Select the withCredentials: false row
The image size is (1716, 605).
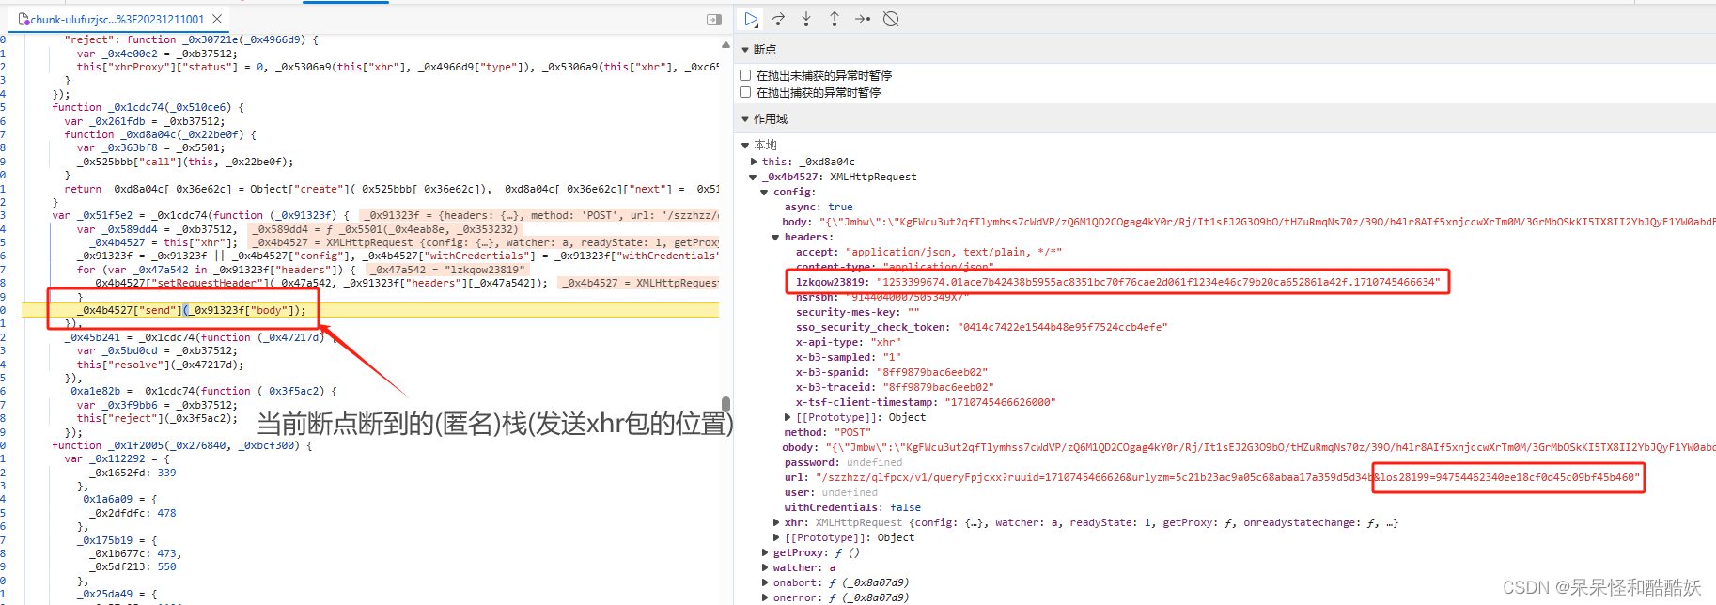[x=852, y=507]
